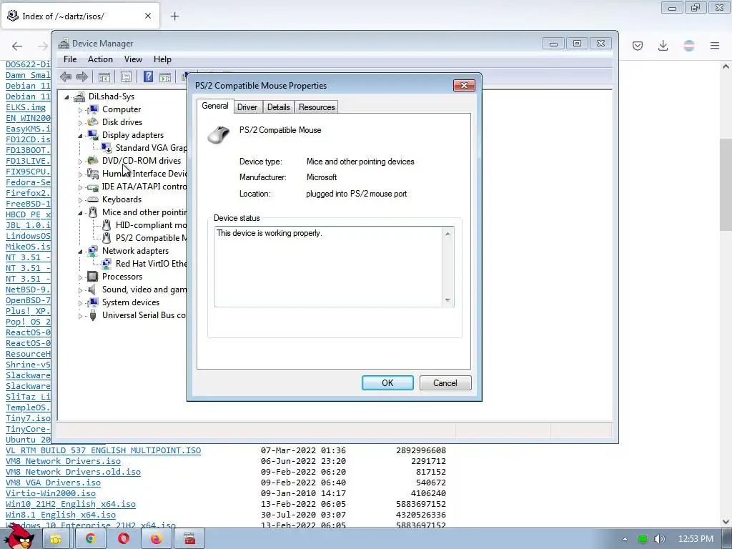Image resolution: width=732 pixels, height=549 pixels.
Task: Click the HID-compliant mouse device icon
Action: click(x=107, y=225)
